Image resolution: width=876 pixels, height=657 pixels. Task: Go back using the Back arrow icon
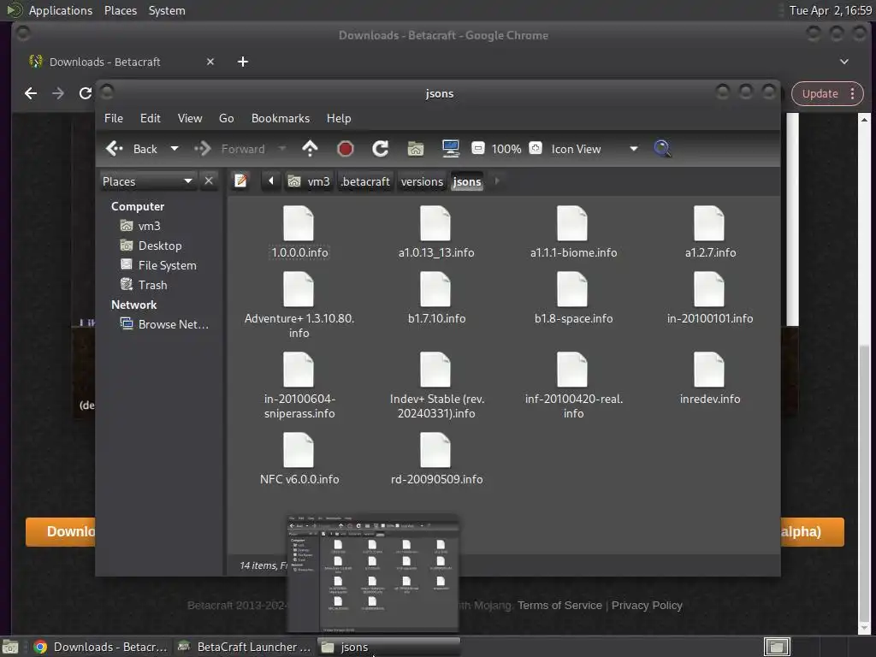click(x=114, y=149)
